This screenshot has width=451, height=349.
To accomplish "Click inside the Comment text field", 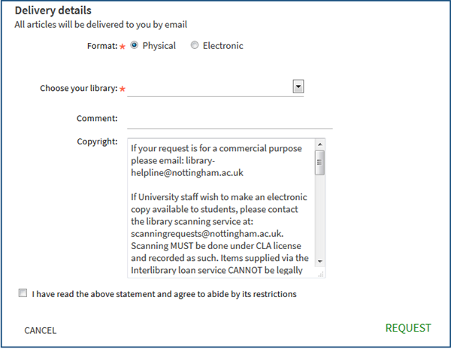I will tap(229, 119).
